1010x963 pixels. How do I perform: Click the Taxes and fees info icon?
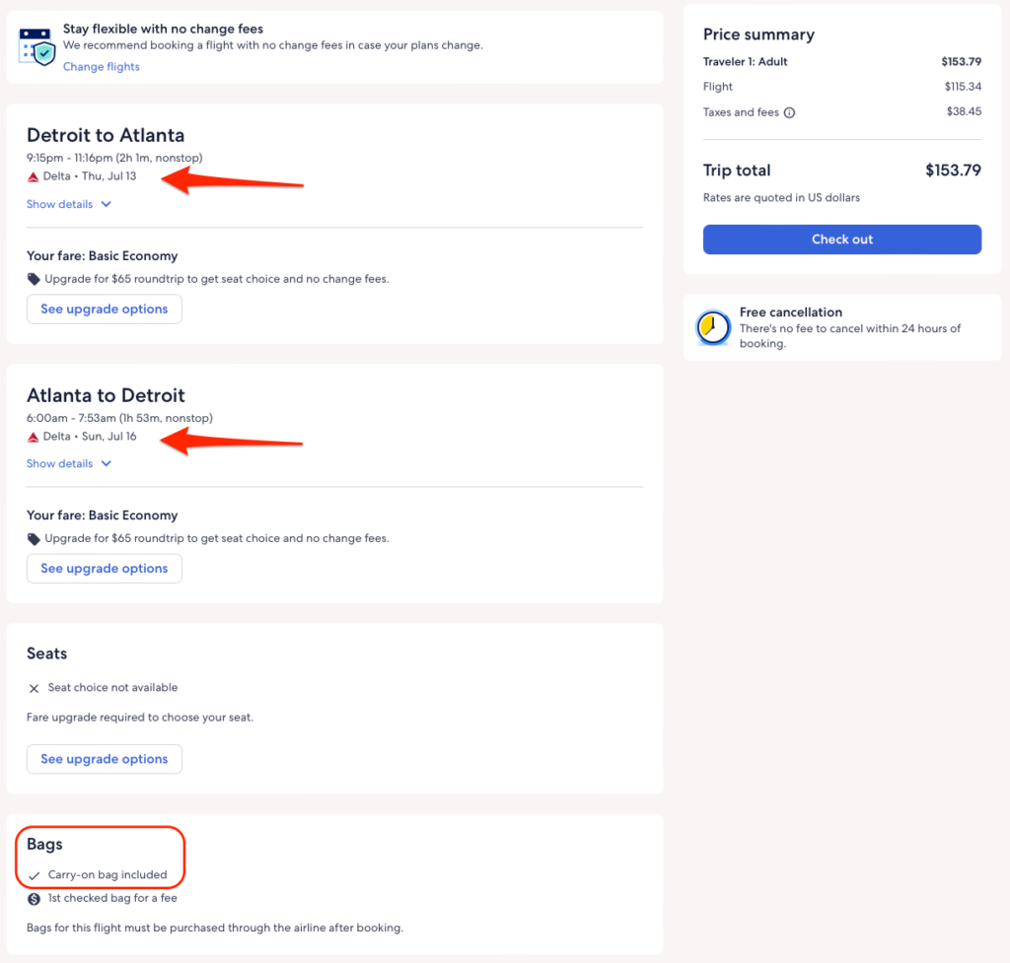point(789,113)
